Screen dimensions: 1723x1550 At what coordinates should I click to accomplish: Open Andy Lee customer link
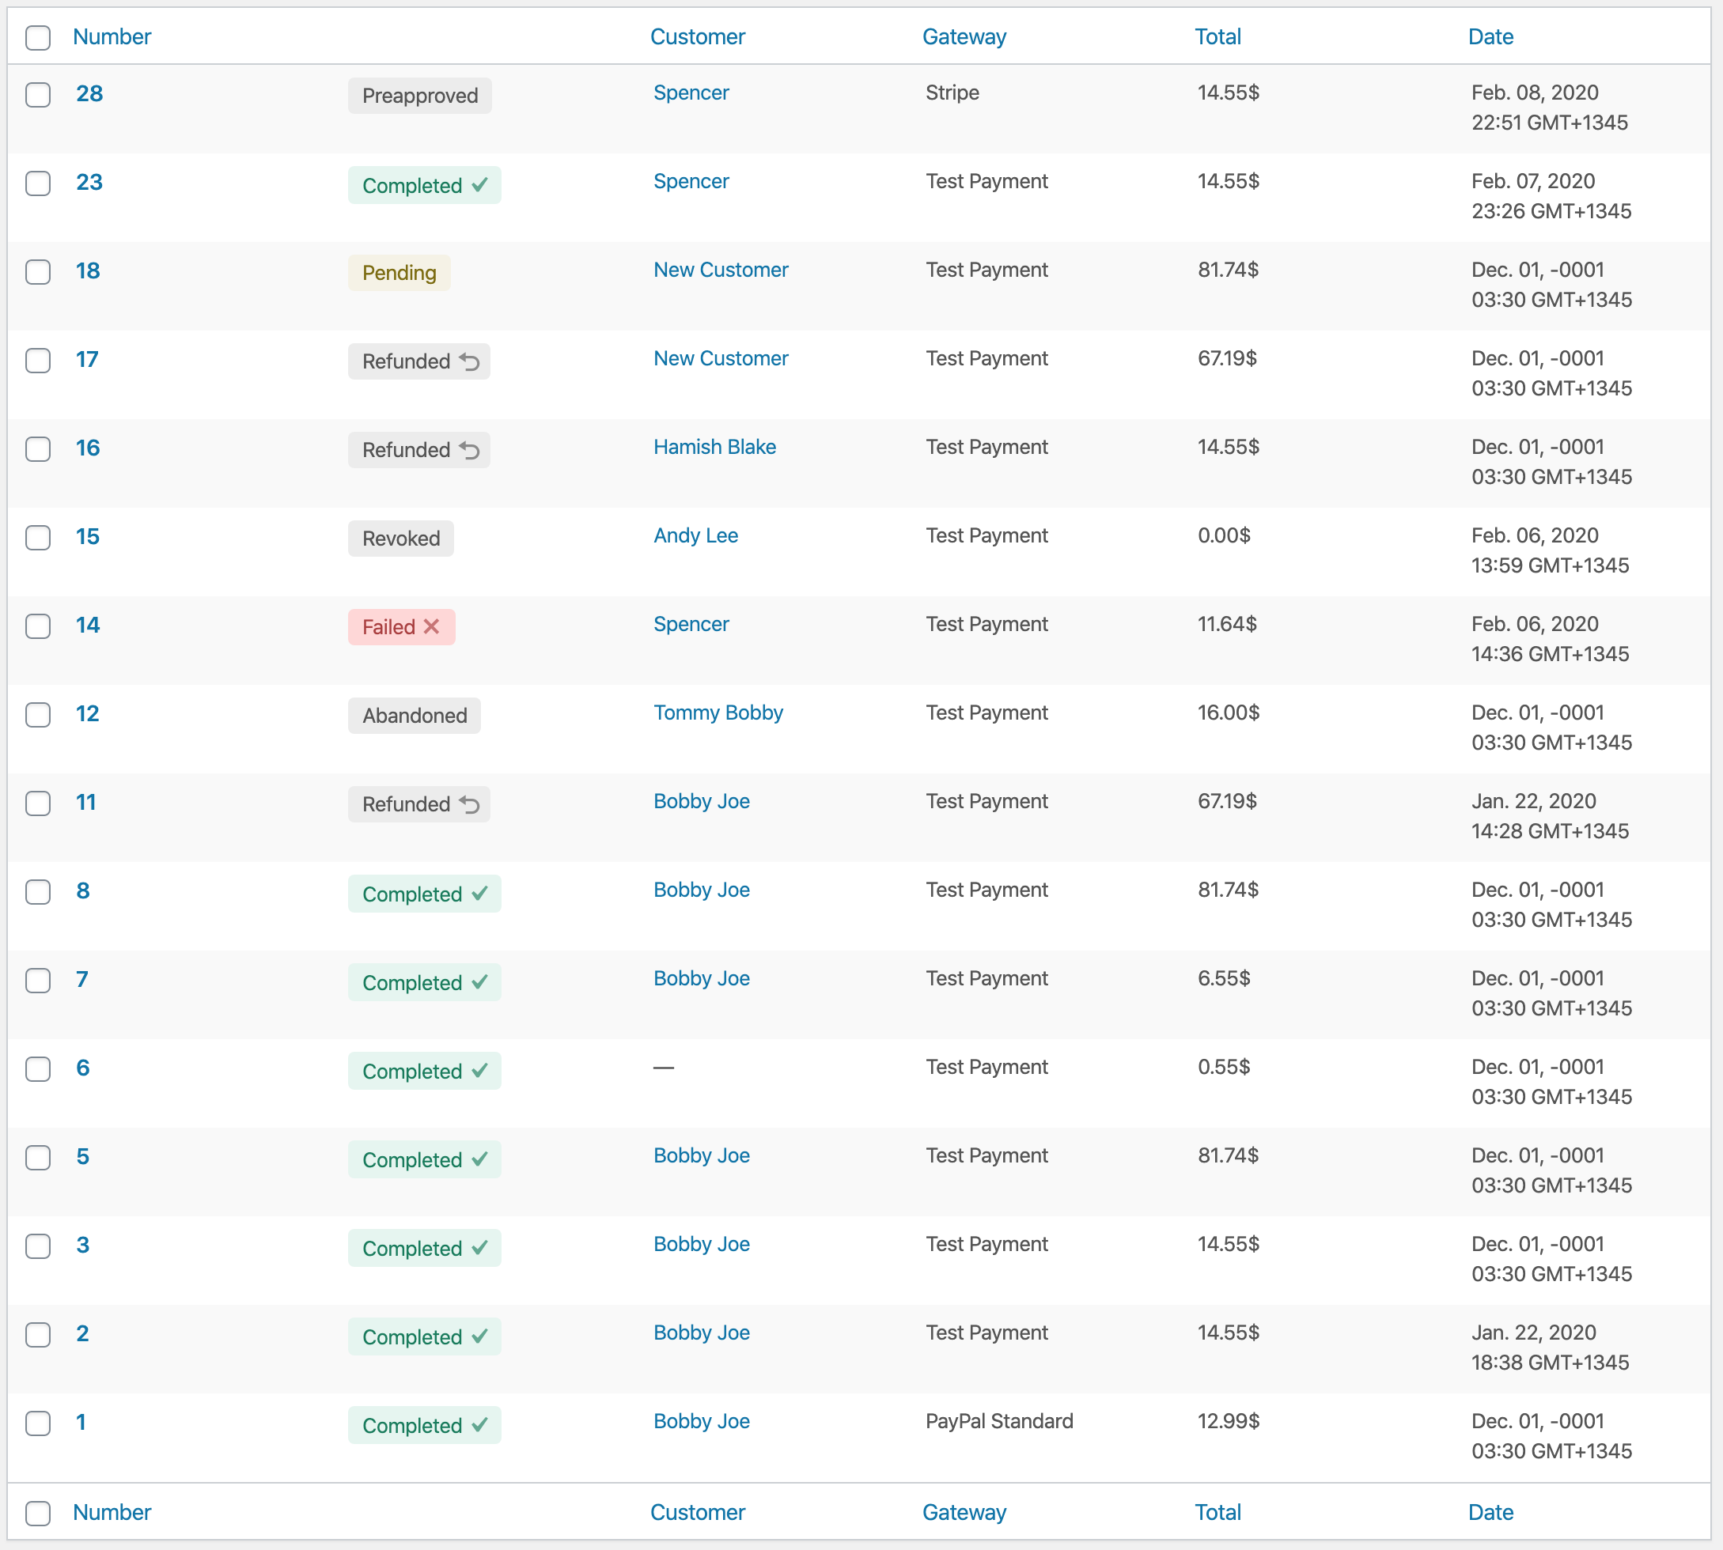(x=696, y=535)
